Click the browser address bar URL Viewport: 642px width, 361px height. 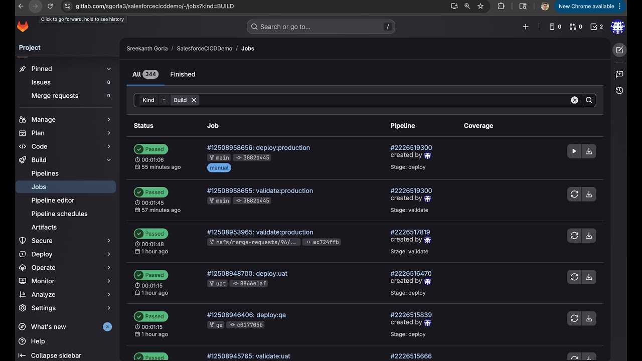[154, 6]
